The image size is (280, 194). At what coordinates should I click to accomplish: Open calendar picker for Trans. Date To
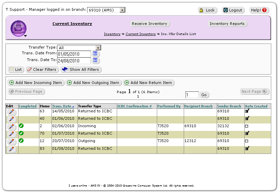pos(95,60)
